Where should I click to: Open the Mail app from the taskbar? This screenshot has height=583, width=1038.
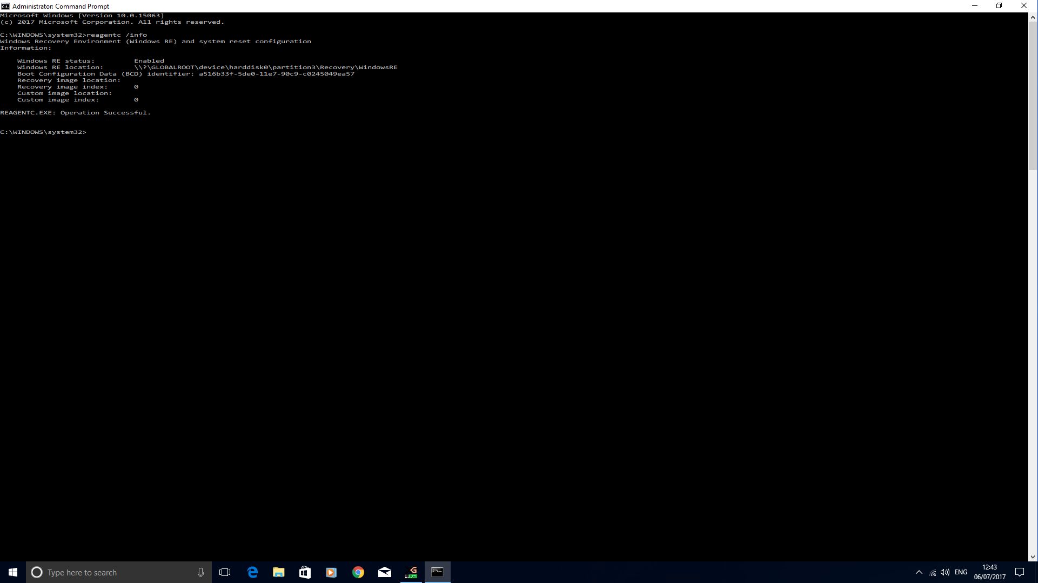385,572
